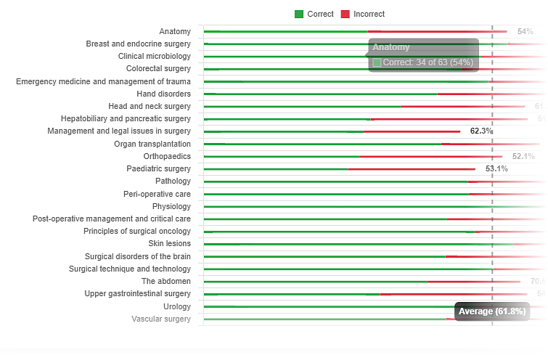Image resolution: width=548 pixels, height=355 pixels.
Task: Click the Urology category label
Action: click(177, 306)
